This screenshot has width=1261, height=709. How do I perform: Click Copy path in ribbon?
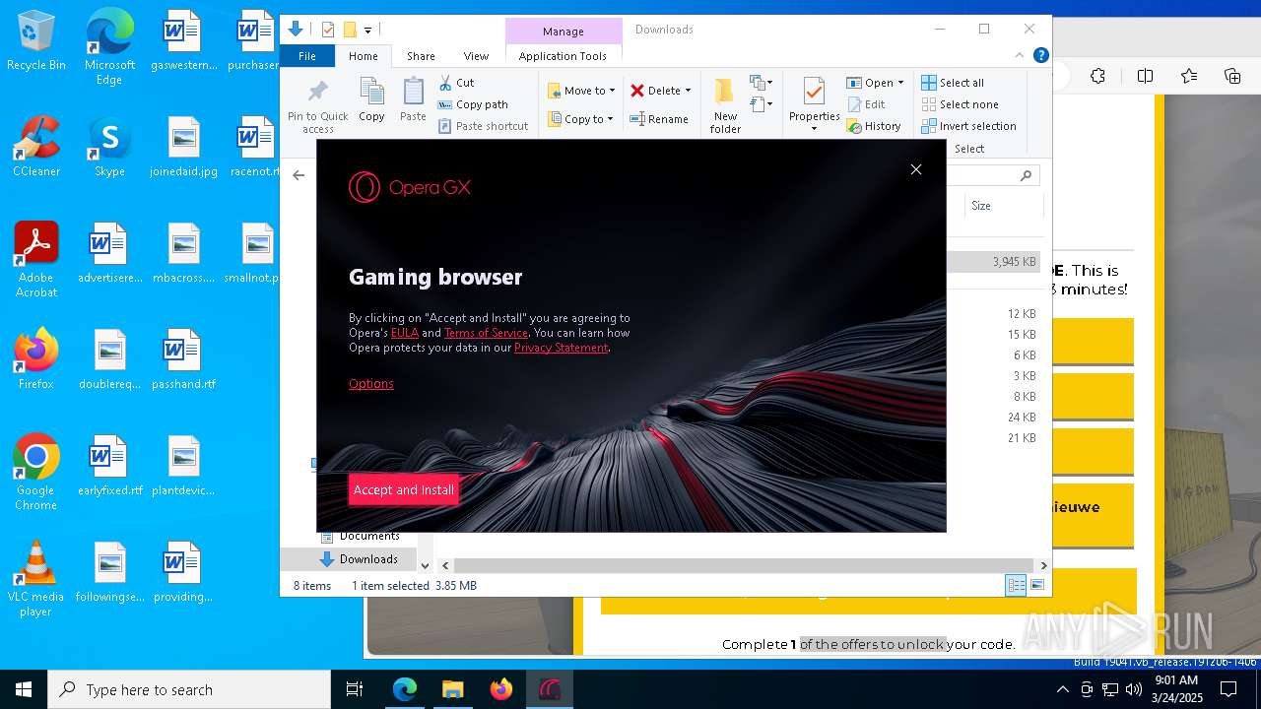point(473,104)
